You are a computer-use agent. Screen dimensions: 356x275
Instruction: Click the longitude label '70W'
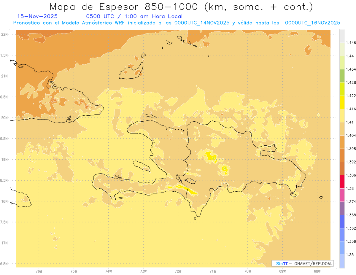pyautogui.click(x=248, y=271)
